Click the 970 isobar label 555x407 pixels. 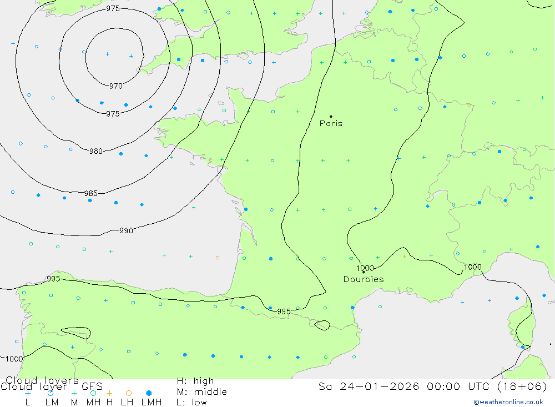tap(116, 86)
